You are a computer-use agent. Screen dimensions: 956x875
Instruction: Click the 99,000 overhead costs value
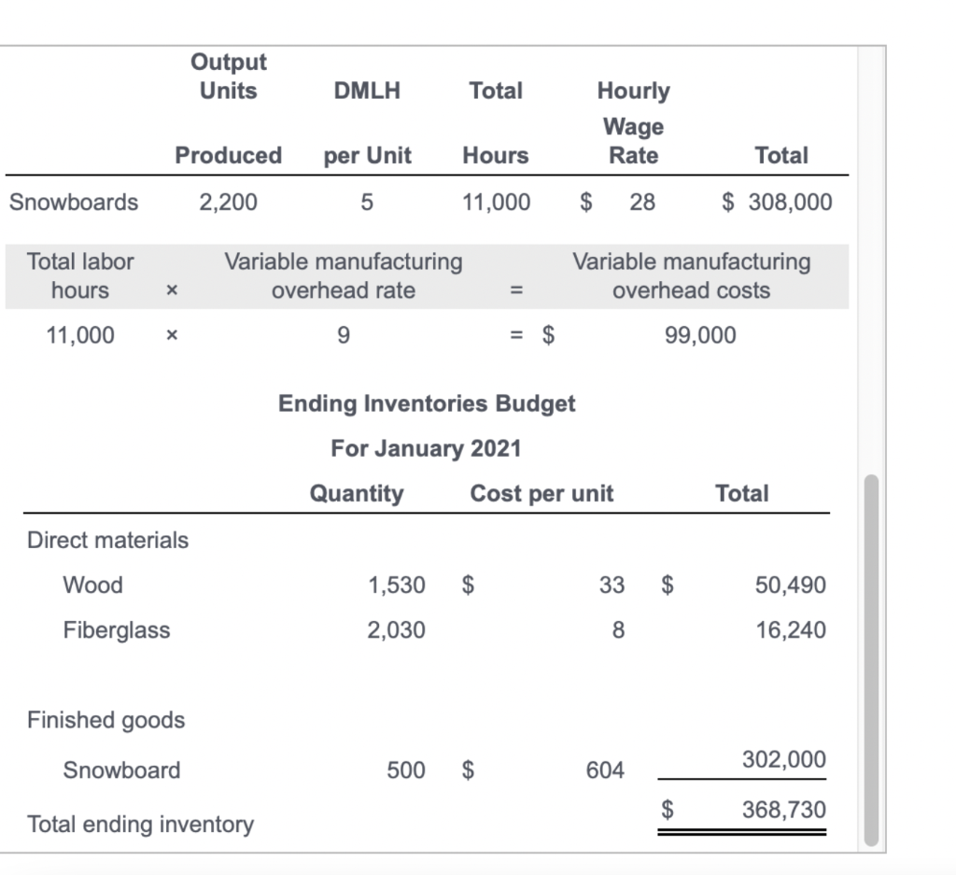click(x=702, y=334)
